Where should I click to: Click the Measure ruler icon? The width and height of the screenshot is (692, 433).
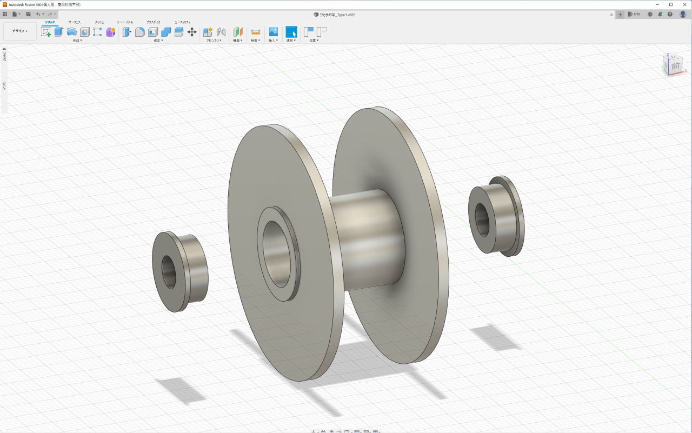coord(256,32)
